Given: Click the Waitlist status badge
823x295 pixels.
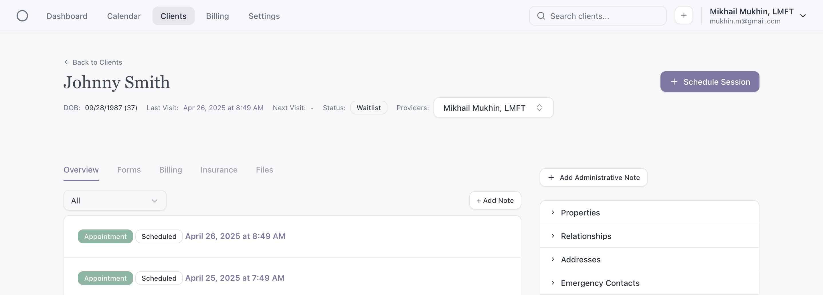Looking at the screenshot, I should [x=369, y=108].
